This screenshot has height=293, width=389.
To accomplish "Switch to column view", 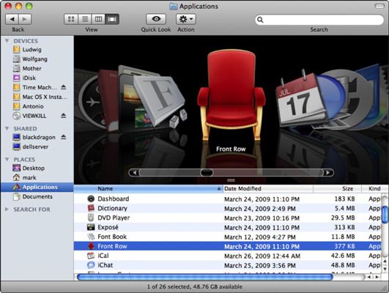I will click(x=98, y=19).
